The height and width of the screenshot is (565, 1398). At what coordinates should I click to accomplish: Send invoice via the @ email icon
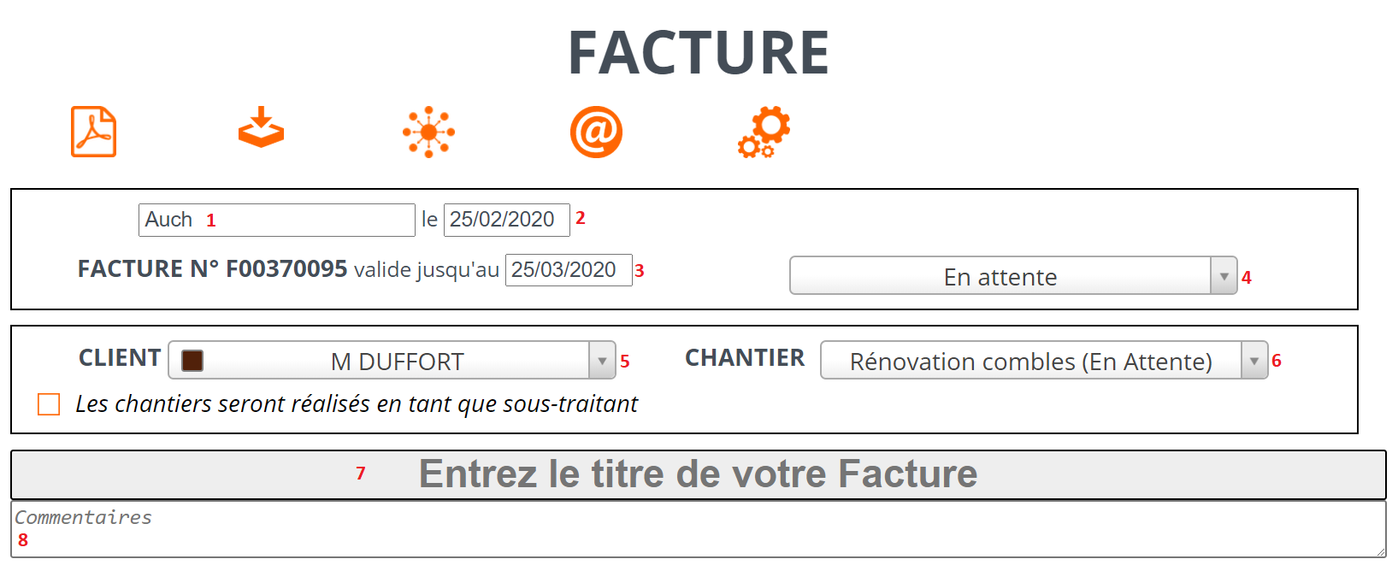coord(596,132)
